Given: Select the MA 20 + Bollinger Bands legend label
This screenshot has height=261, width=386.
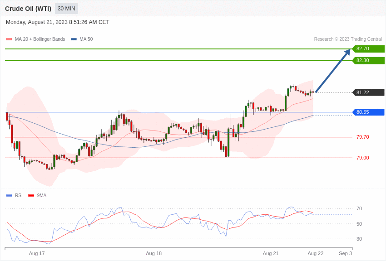Looking at the screenshot, I should click(x=40, y=39).
